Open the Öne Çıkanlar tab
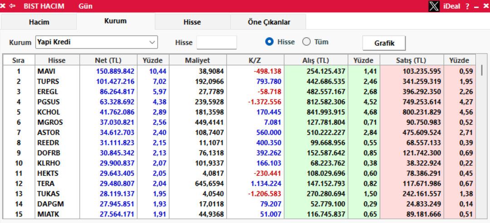 coord(269,22)
